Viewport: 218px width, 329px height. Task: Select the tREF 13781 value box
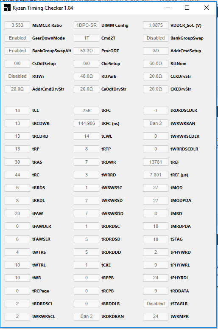[x=156, y=162]
